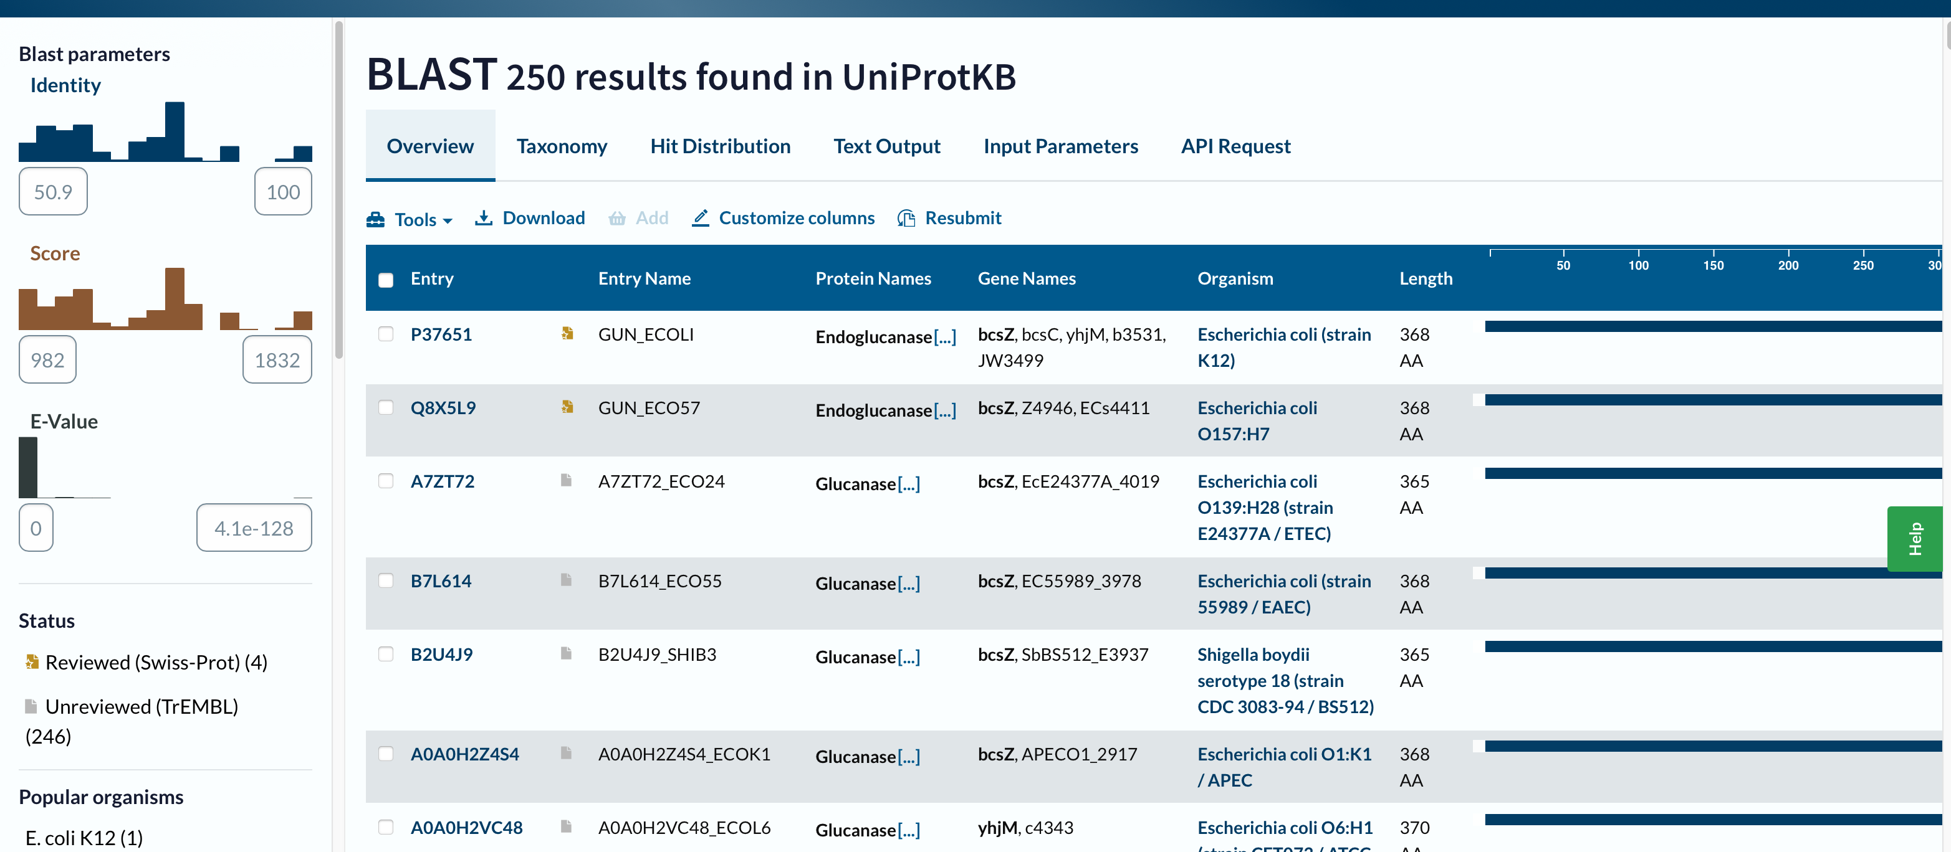Open entry link Q8X5L9
The image size is (1951, 852).
[443, 408]
